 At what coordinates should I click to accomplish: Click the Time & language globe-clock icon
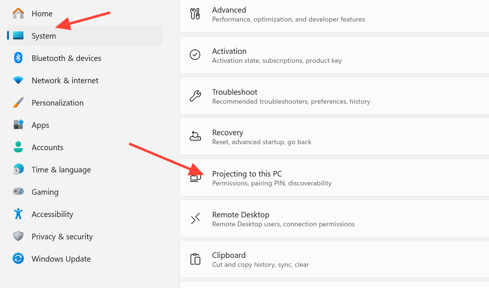click(18, 169)
